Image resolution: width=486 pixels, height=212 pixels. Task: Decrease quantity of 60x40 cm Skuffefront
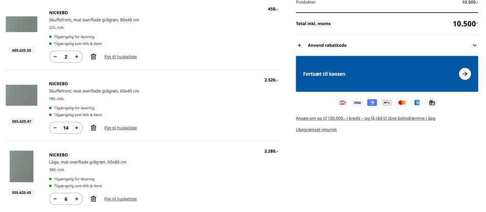click(55, 128)
